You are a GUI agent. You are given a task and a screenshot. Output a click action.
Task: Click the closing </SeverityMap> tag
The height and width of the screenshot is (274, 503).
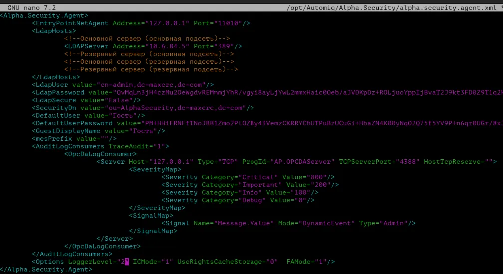tap(157, 208)
